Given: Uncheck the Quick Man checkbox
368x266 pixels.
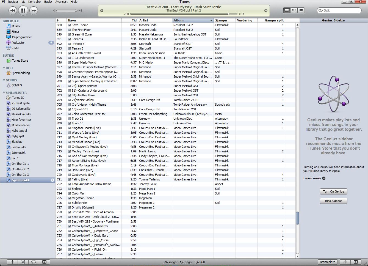Looking at the screenshot, I should 70,193.
